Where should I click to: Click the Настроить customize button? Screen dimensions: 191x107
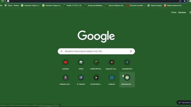(184, 103)
